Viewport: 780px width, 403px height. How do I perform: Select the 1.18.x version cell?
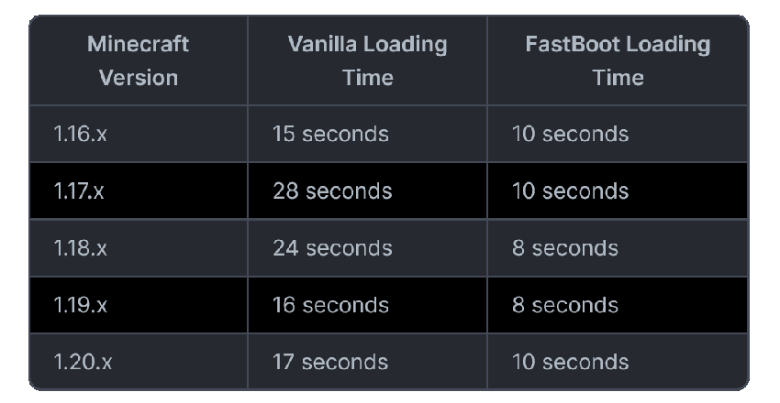coord(80,248)
